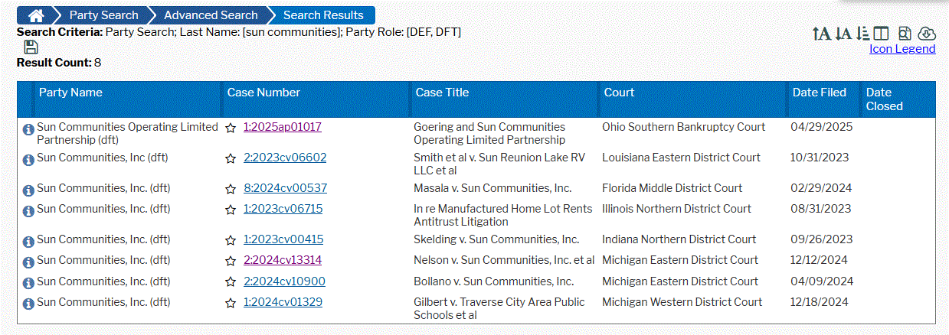Toggle the favorite star for case 8:2024cv00537
Viewport: 949px width, 335px height.
pyautogui.click(x=231, y=190)
